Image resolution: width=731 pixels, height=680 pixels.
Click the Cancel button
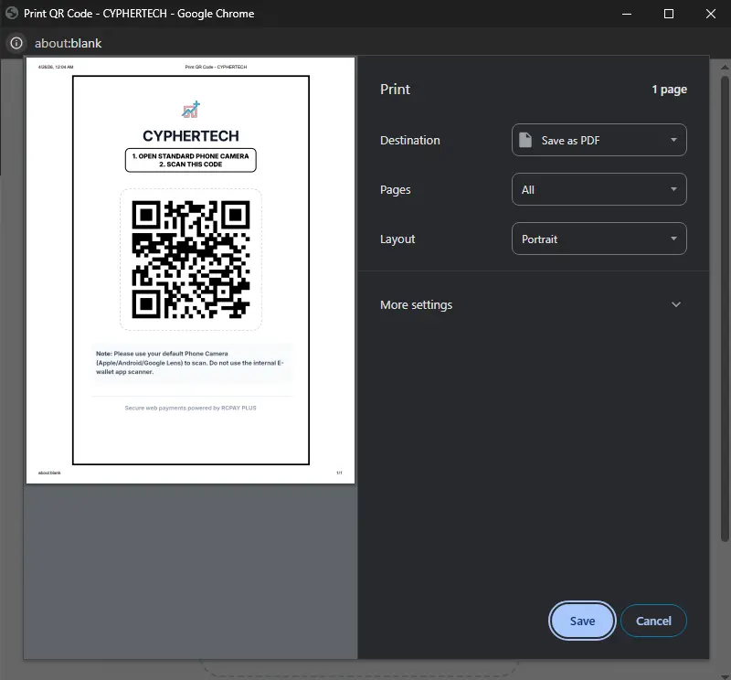click(653, 621)
